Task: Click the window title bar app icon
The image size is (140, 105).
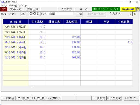Action: (x=2, y=2)
